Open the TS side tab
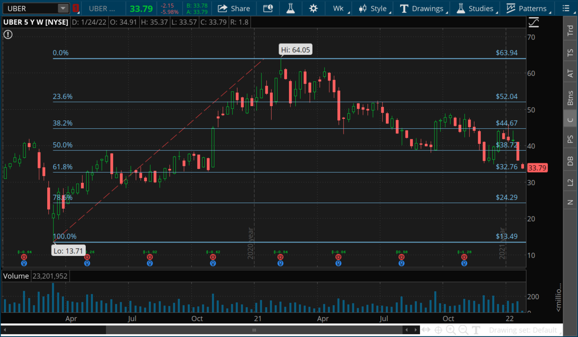Image resolution: width=578 pixels, height=337 pixels. tap(570, 52)
